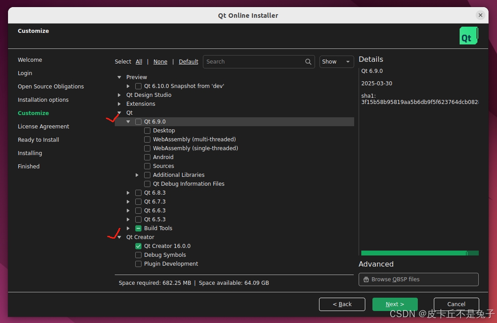Click the Browse QBSP files button

[418, 279]
